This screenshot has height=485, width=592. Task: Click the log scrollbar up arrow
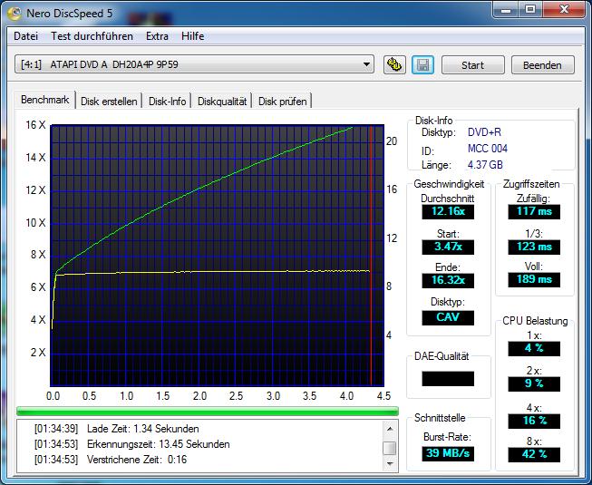coord(390,429)
